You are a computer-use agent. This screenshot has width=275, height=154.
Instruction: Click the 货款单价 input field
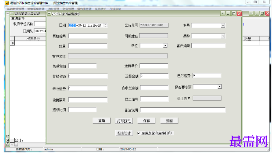pyautogui.click(x=82, y=66)
